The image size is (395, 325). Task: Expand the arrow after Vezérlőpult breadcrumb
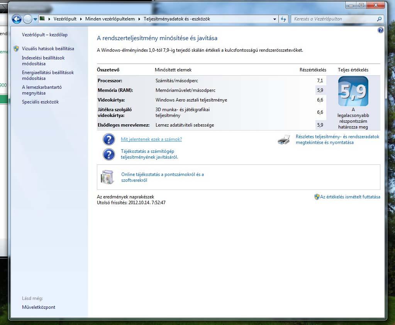click(81, 19)
